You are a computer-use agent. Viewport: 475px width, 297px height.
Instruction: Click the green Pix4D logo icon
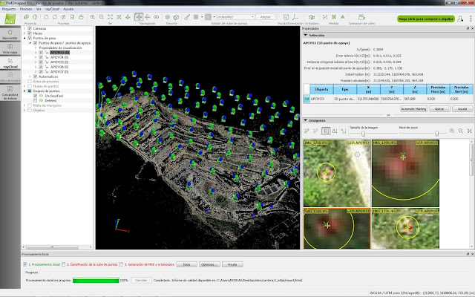[x=10, y=19]
